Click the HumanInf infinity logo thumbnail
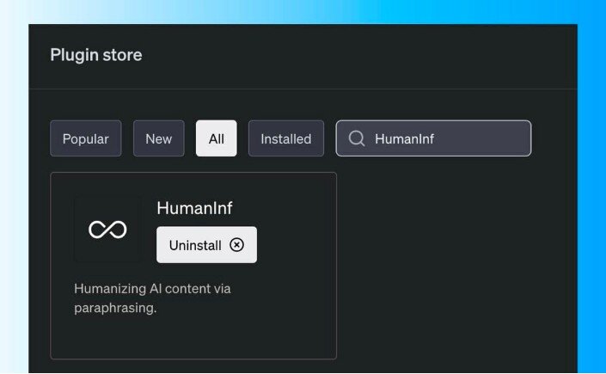 pos(107,230)
